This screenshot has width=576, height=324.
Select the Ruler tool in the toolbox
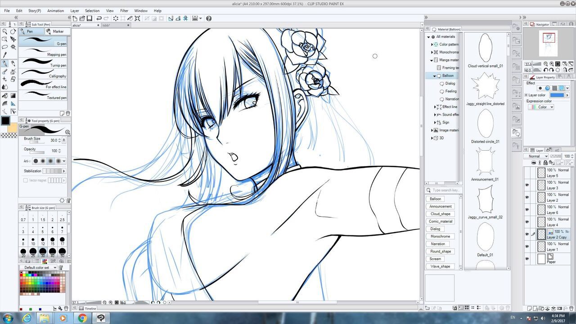(x=13, y=103)
